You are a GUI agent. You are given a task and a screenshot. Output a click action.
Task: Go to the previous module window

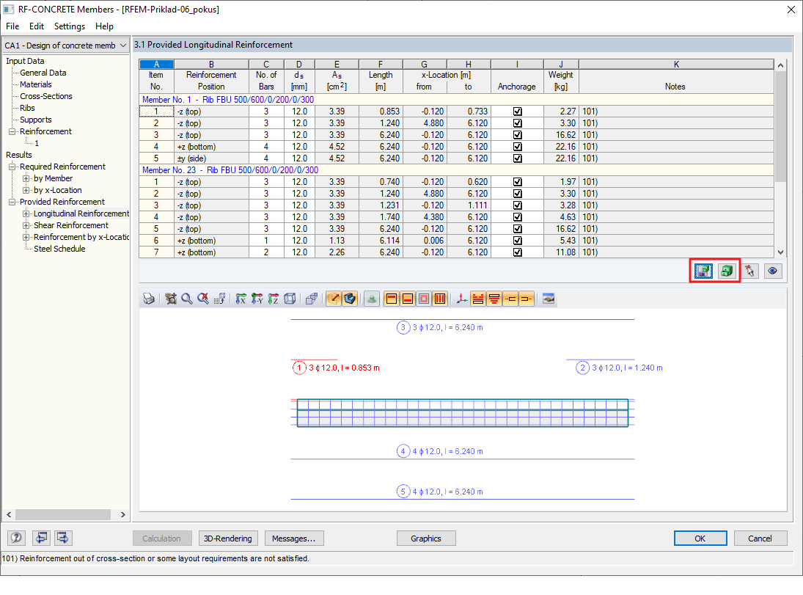pos(42,538)
